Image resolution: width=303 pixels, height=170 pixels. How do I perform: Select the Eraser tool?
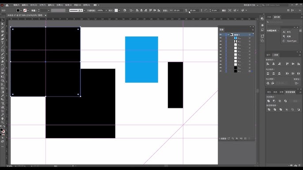tap(3, 62)
